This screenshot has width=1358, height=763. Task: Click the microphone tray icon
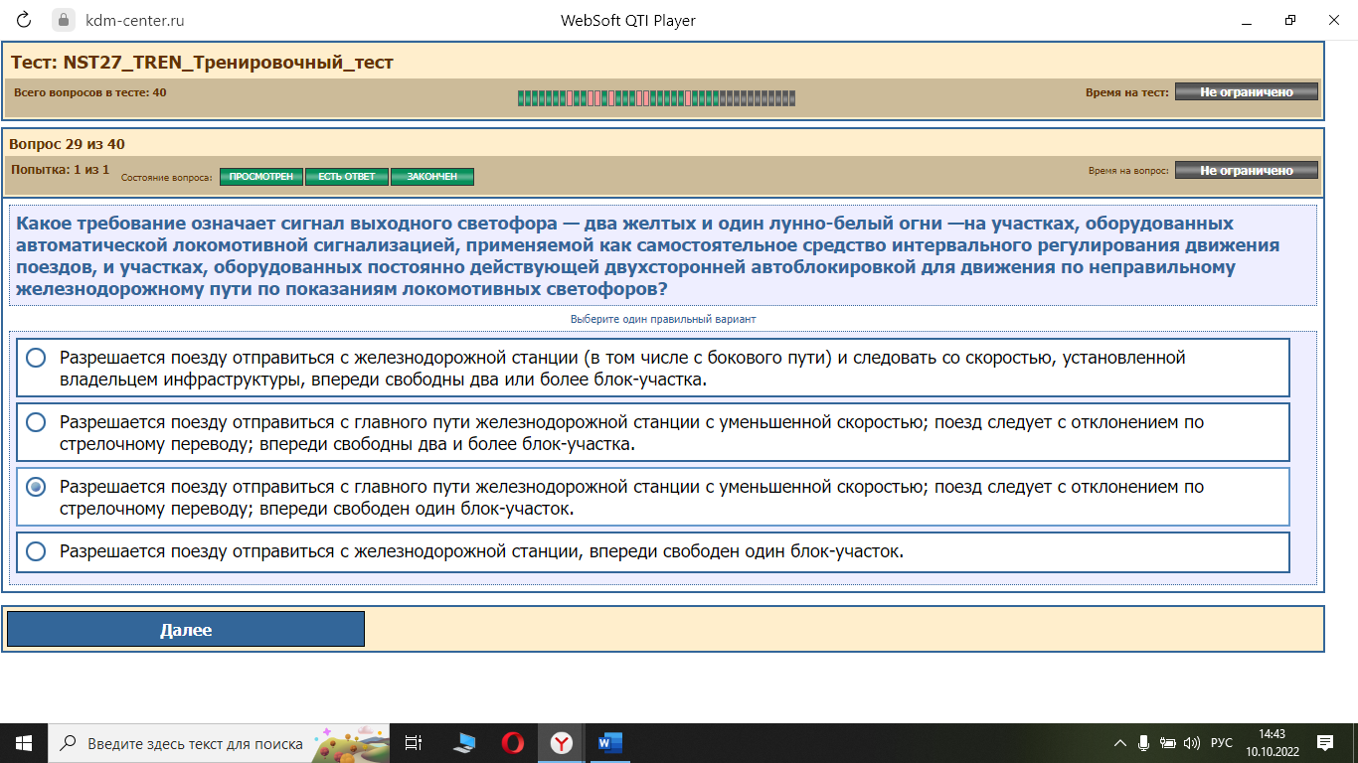[1144, 742]
